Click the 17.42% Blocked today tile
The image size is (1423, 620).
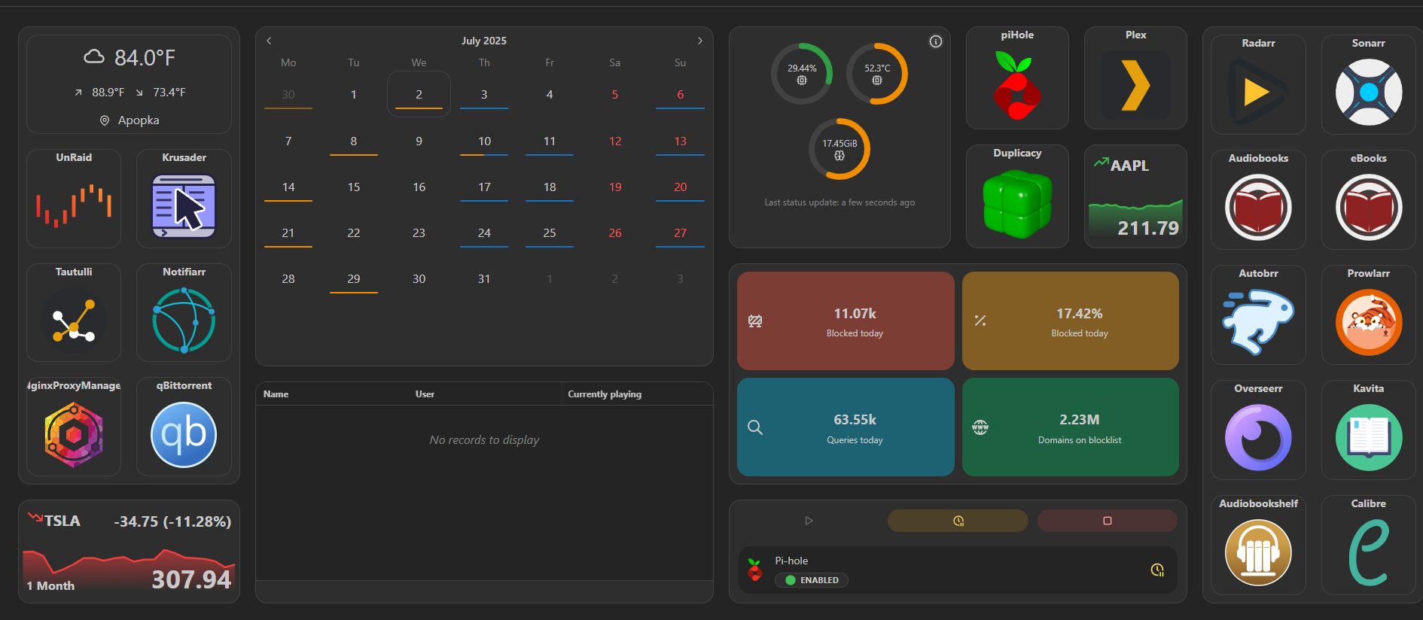coord(1071,321)
